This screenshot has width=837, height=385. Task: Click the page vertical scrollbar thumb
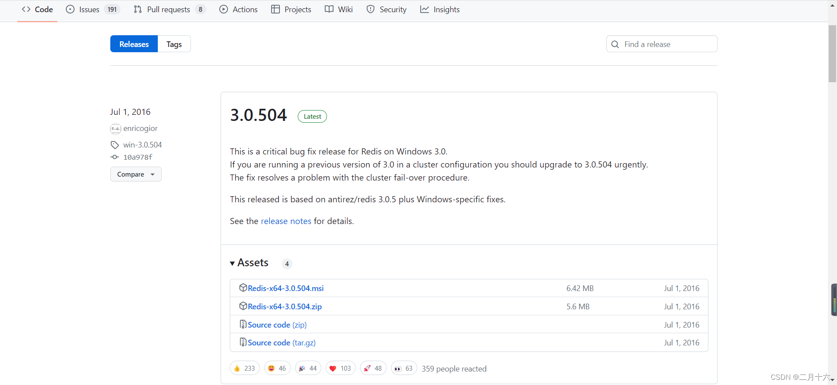[832, 53]
